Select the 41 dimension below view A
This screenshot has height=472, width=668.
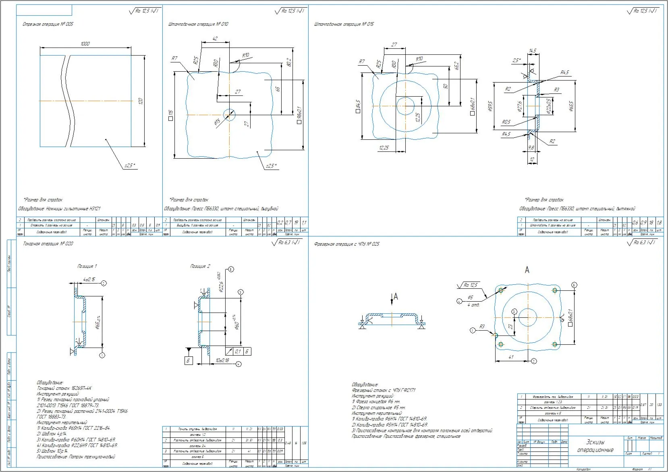511,357
